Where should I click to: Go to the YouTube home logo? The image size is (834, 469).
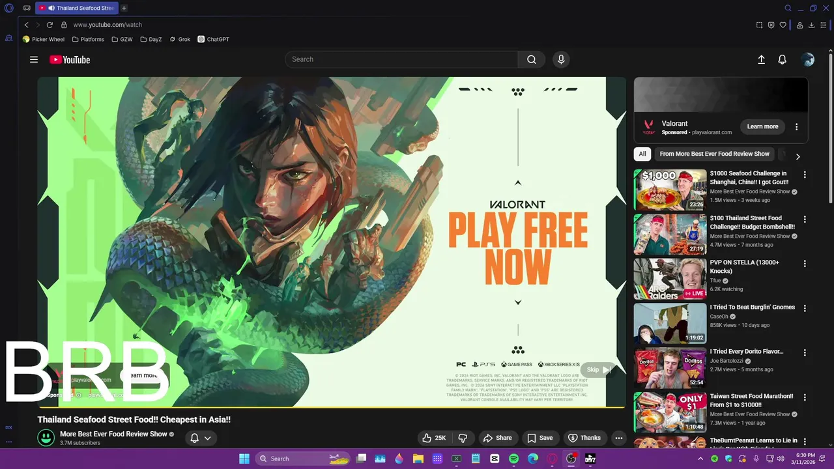click(70, 59)
